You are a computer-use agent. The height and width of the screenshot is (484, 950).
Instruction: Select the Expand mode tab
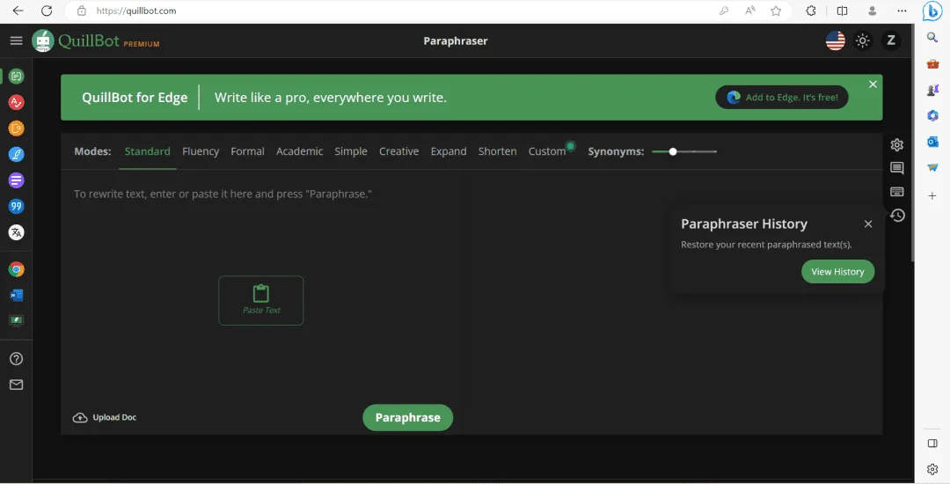(x=449, y=151)
